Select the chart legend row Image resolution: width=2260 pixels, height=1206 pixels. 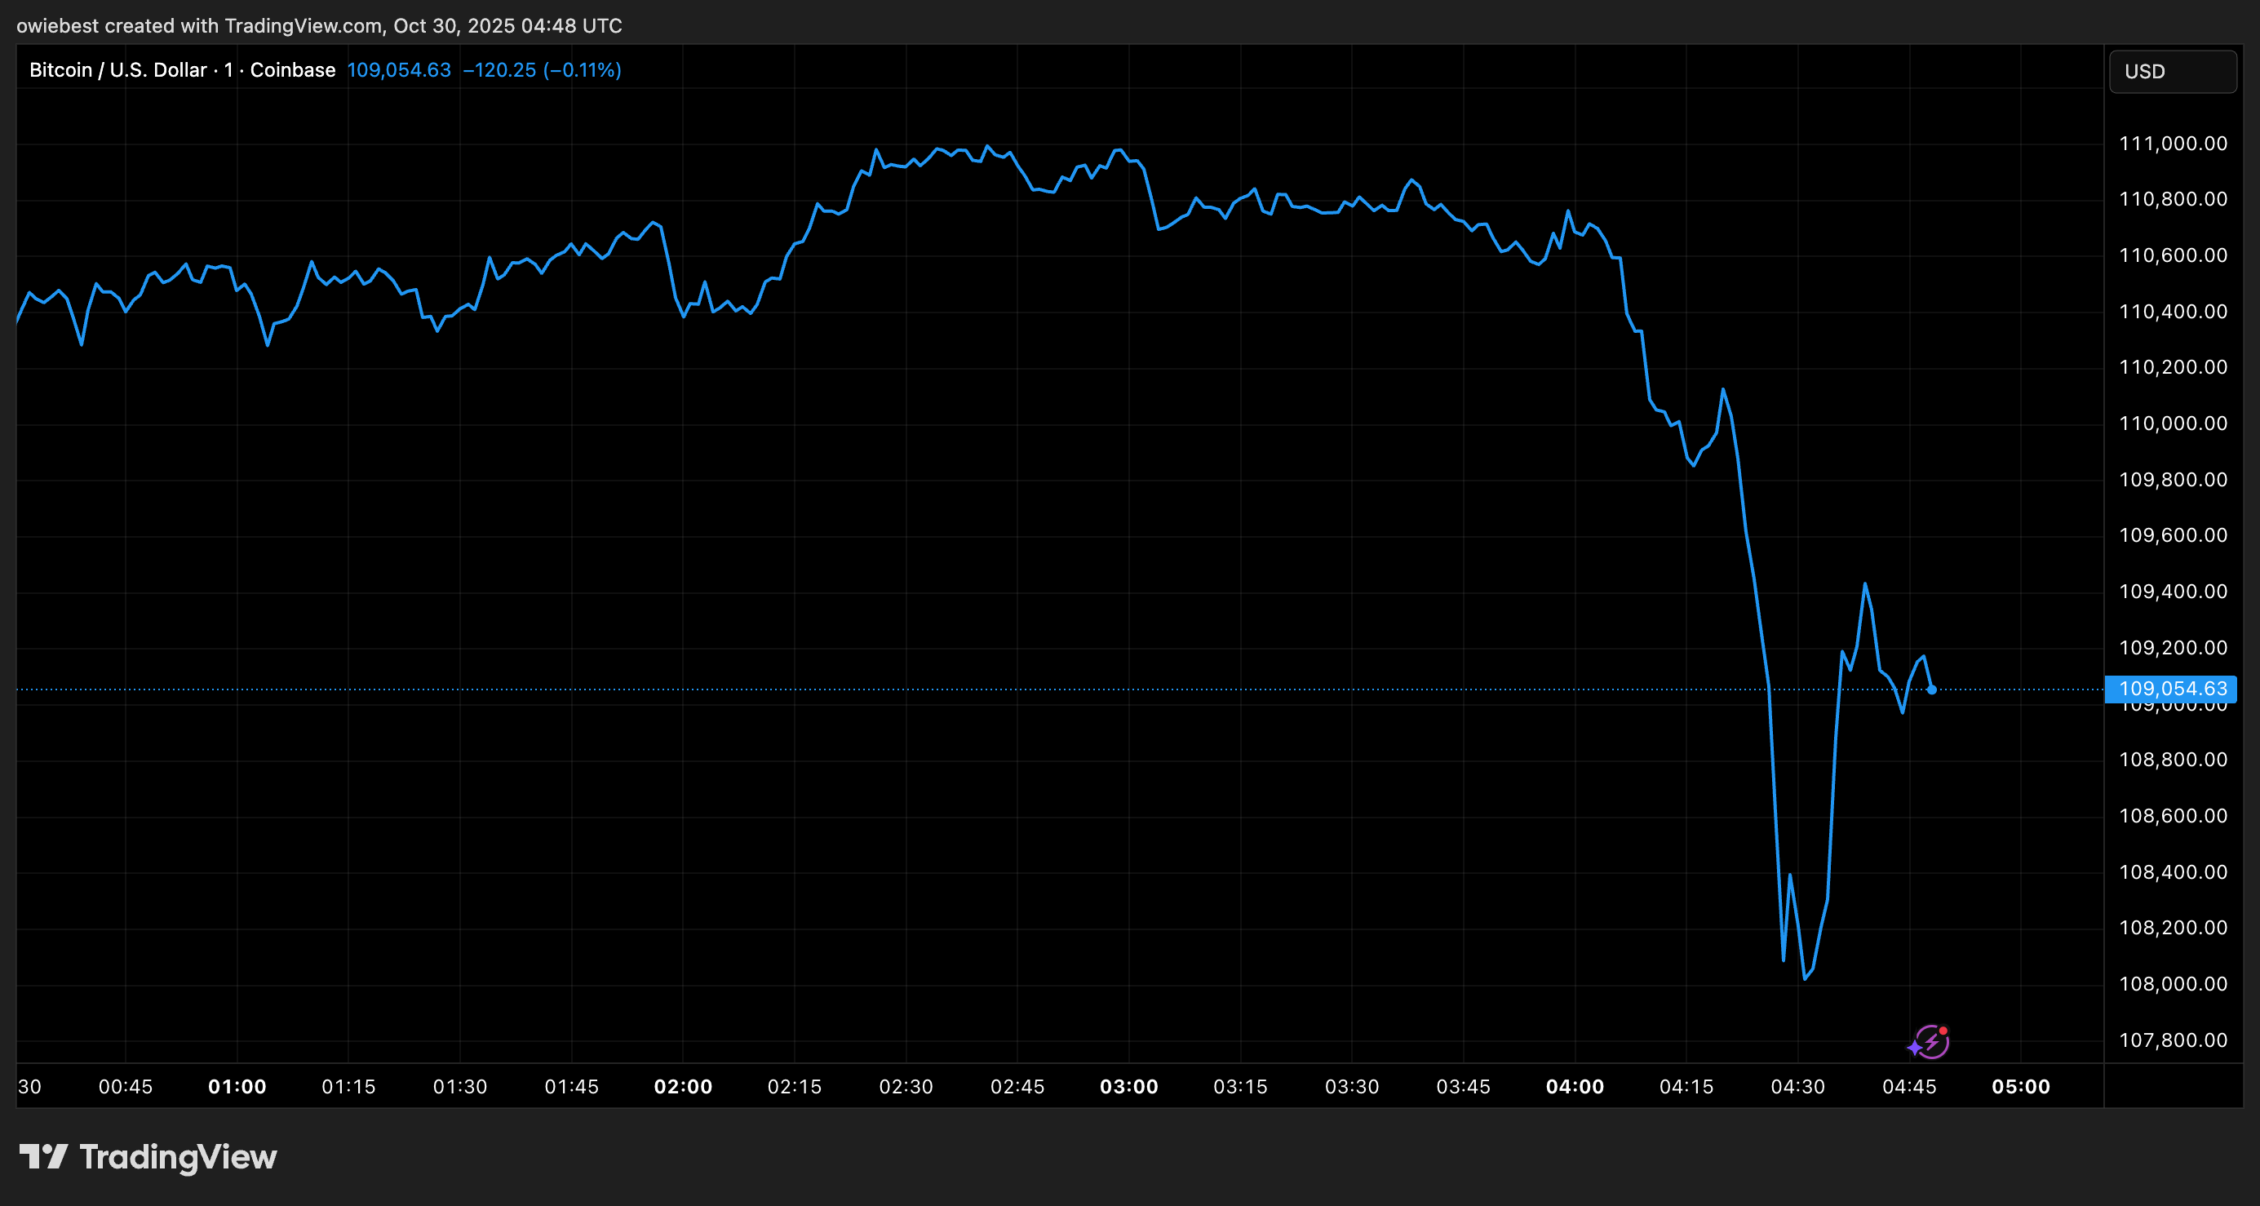(325, 69)
